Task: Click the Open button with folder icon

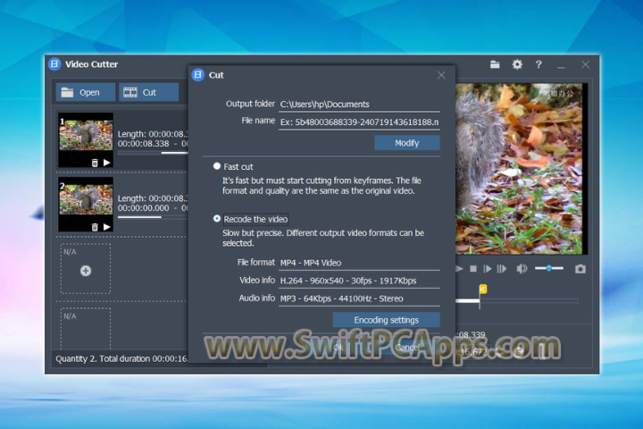Action: (x=86, y=92)
